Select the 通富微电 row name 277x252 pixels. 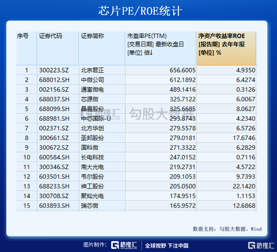pyautogui.click(x=92, y=90)
